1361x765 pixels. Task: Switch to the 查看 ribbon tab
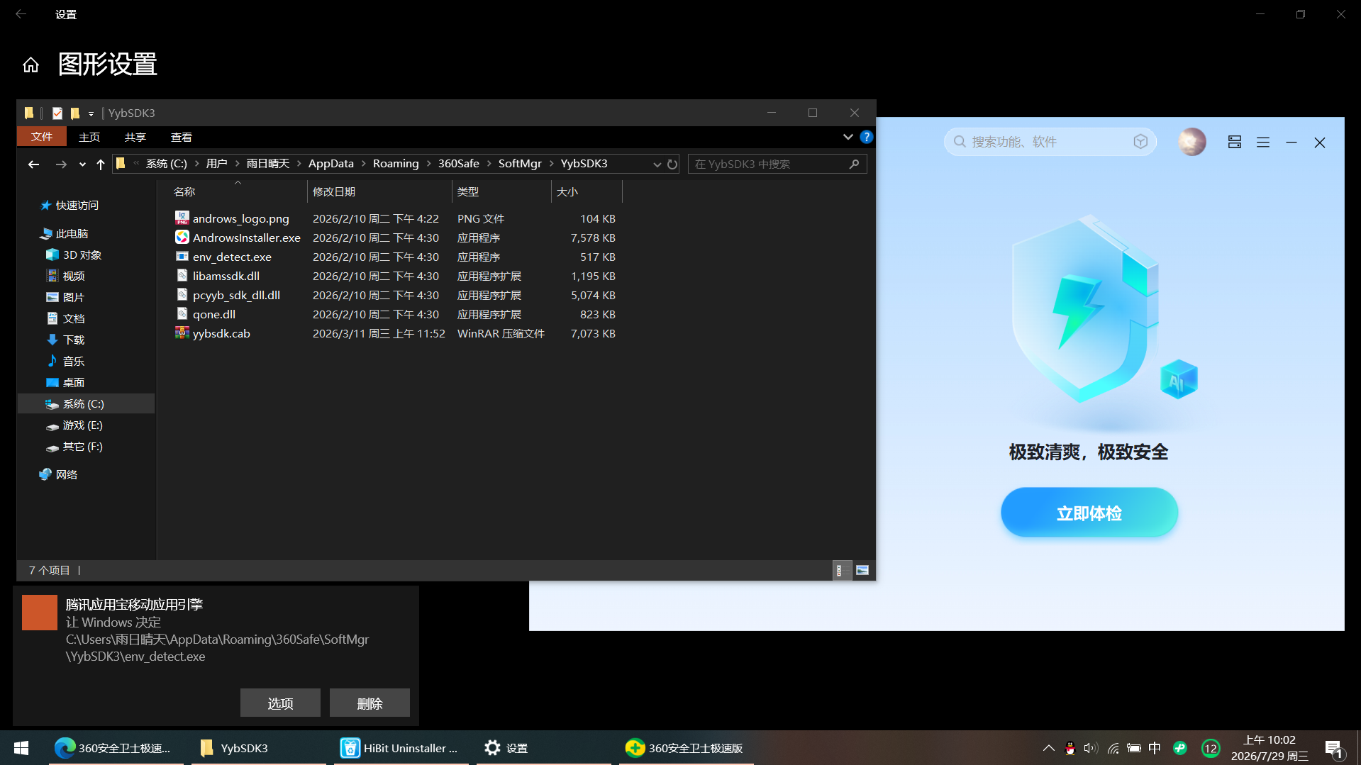182,137
